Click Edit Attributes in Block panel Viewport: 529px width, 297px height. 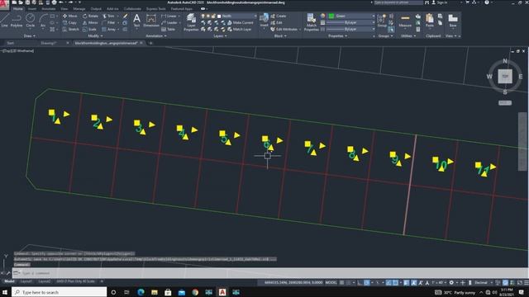coord(284,30)
